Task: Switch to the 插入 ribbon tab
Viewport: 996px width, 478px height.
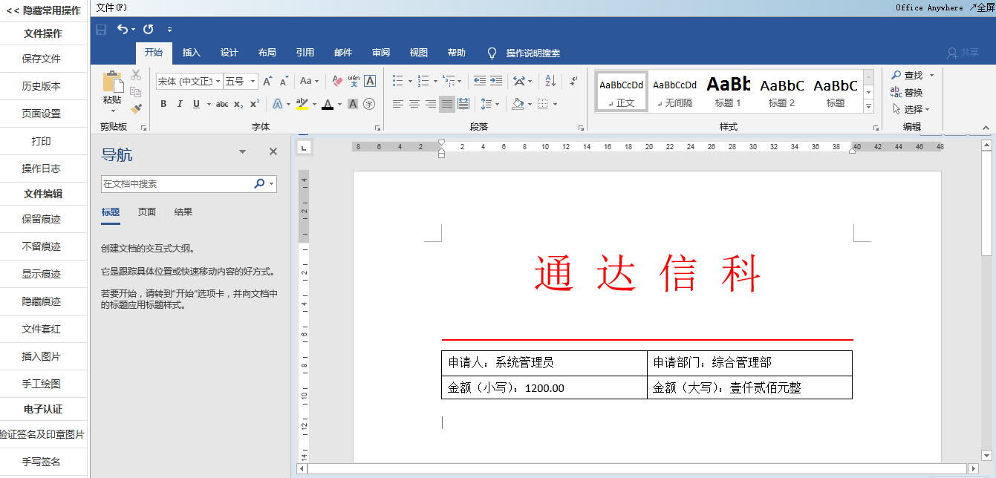Action: [192, 53]
